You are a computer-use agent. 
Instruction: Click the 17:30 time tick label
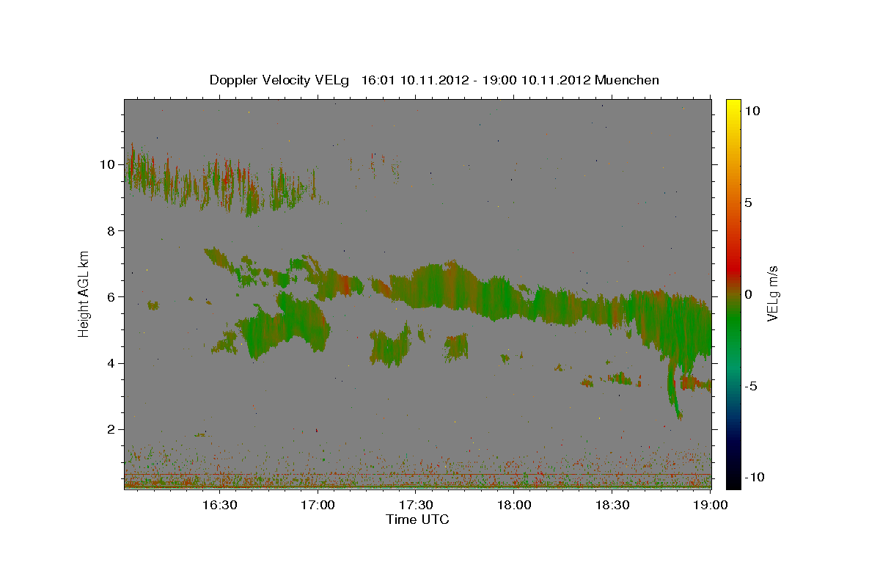pos(416,505)
